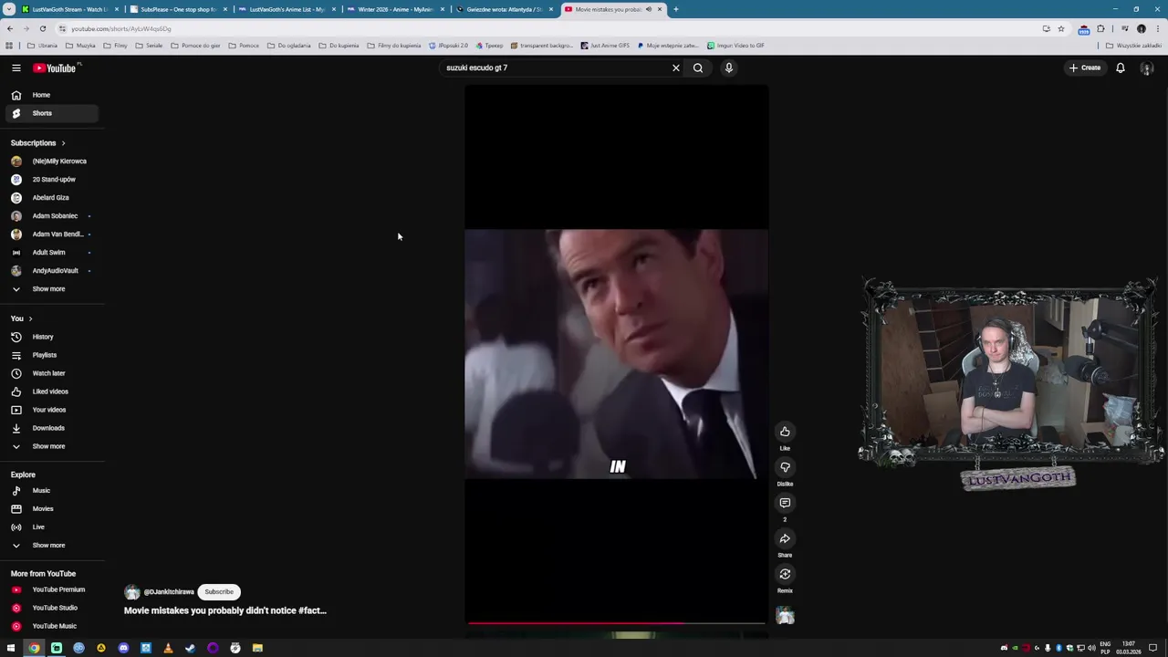Open the comments on the Short
The width and height of the screenshot is (1168, 657).
click(x=785, y=503)
